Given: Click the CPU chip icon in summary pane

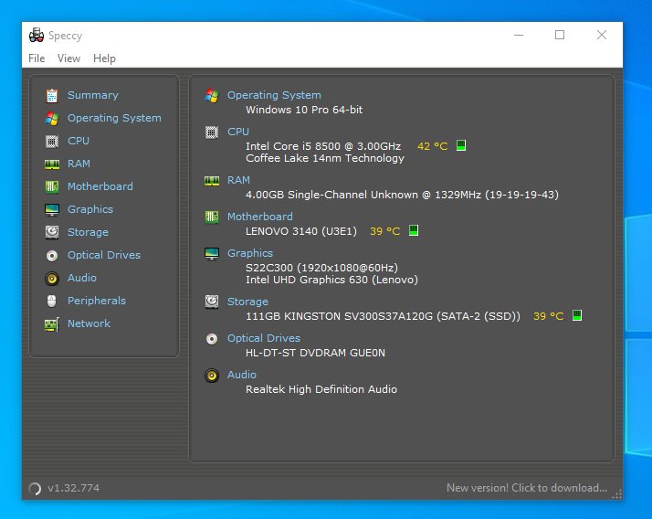Looking at the screenshot, I should tap(212, 132).
